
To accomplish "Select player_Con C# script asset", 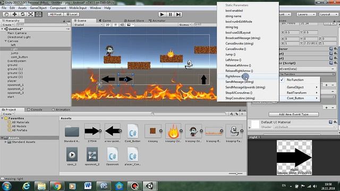I will [x=132, y=154].
